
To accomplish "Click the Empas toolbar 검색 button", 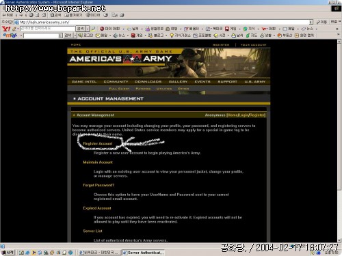I will (x=68, y=35).
